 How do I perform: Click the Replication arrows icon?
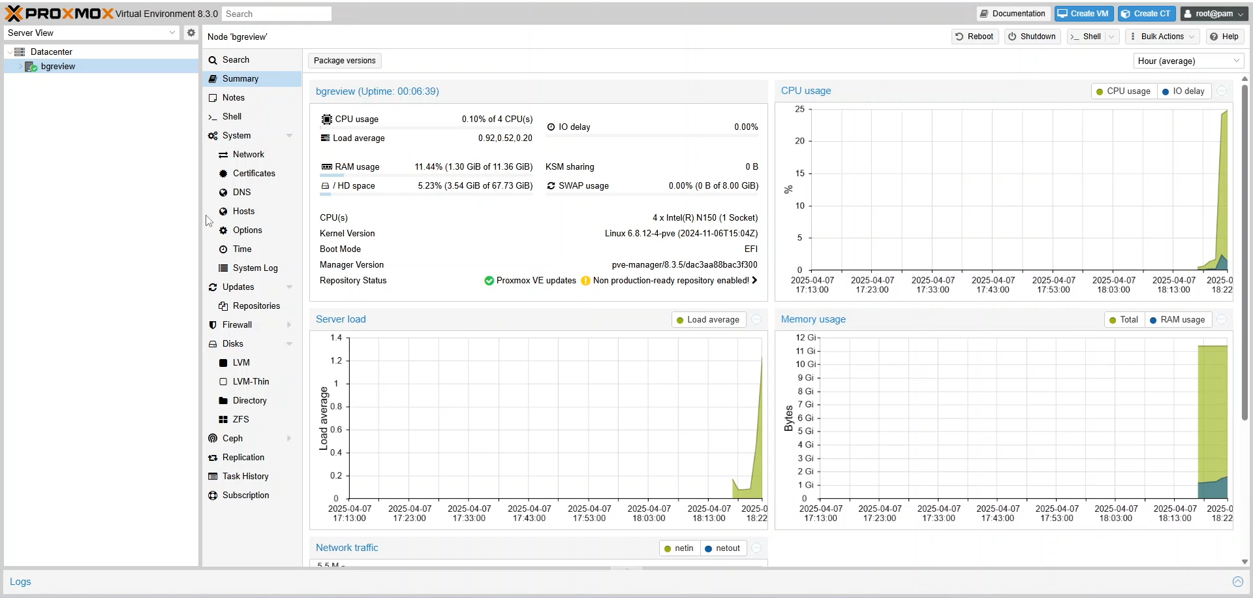point(213,458)
